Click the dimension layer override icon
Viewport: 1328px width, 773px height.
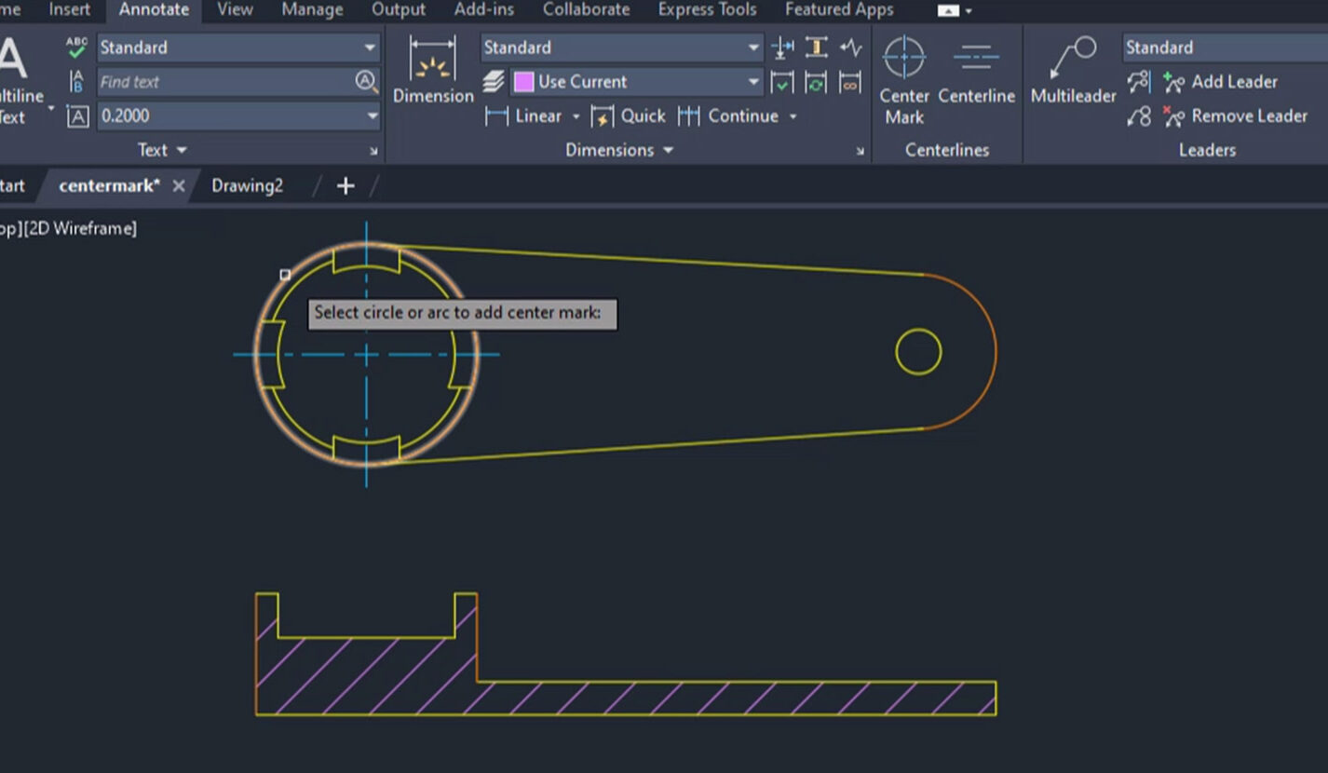click(493, 82)
